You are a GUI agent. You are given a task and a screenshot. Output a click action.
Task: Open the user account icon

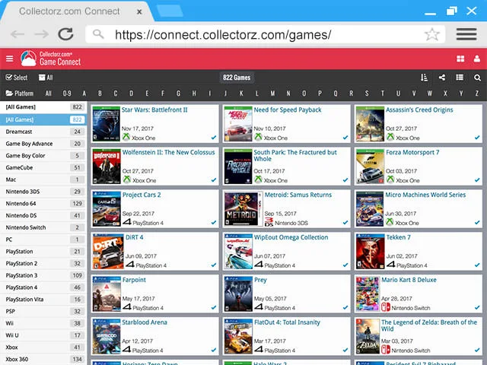click(x=477, y=59)
